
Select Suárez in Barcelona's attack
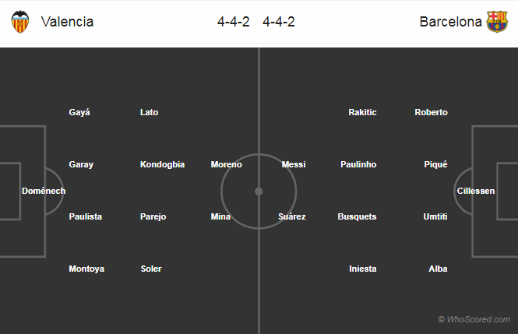292,217
